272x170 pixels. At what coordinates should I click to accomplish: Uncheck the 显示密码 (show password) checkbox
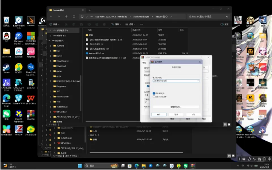tap(154, 93)
